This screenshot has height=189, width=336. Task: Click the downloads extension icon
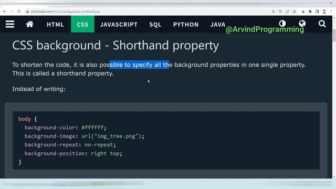tap(303, 12)
